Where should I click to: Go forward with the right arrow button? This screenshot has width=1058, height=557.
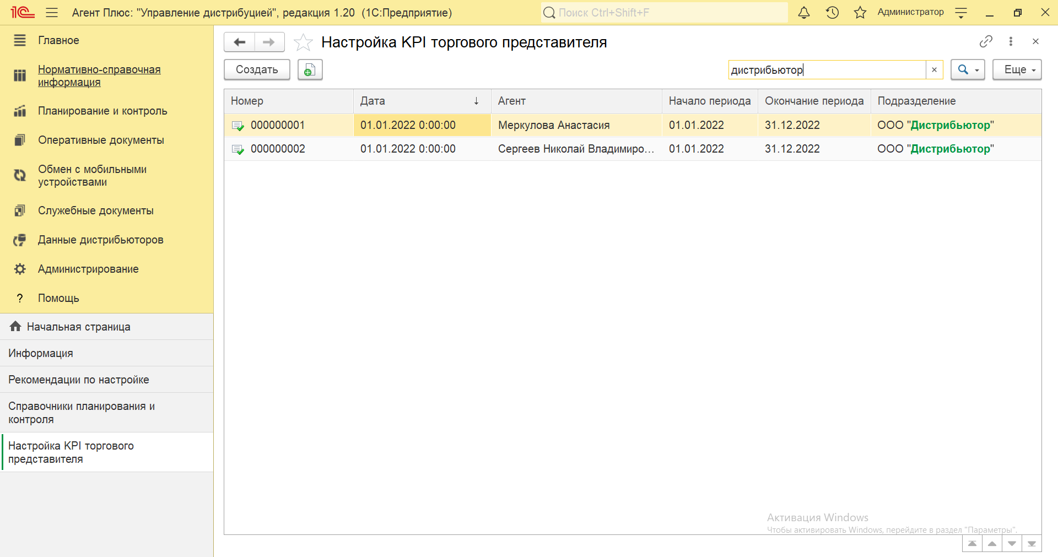pos(269,42)
